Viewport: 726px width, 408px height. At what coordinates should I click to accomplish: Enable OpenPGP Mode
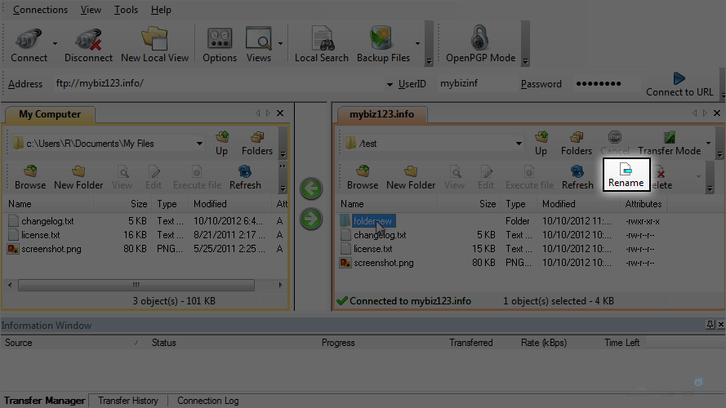480,44
